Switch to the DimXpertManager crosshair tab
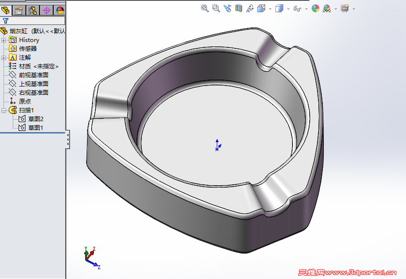The width and height of the screenshot is (406, 279). (46, 10)
